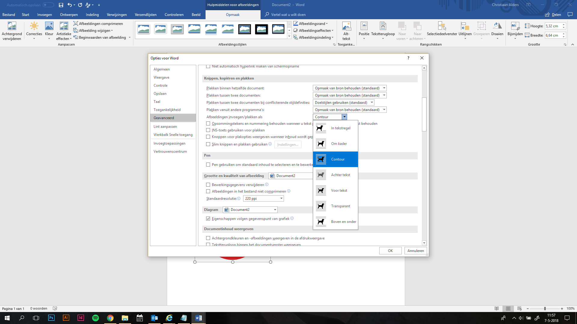
Task: Open the Bijsnijden crop tool
Action: 515,26
